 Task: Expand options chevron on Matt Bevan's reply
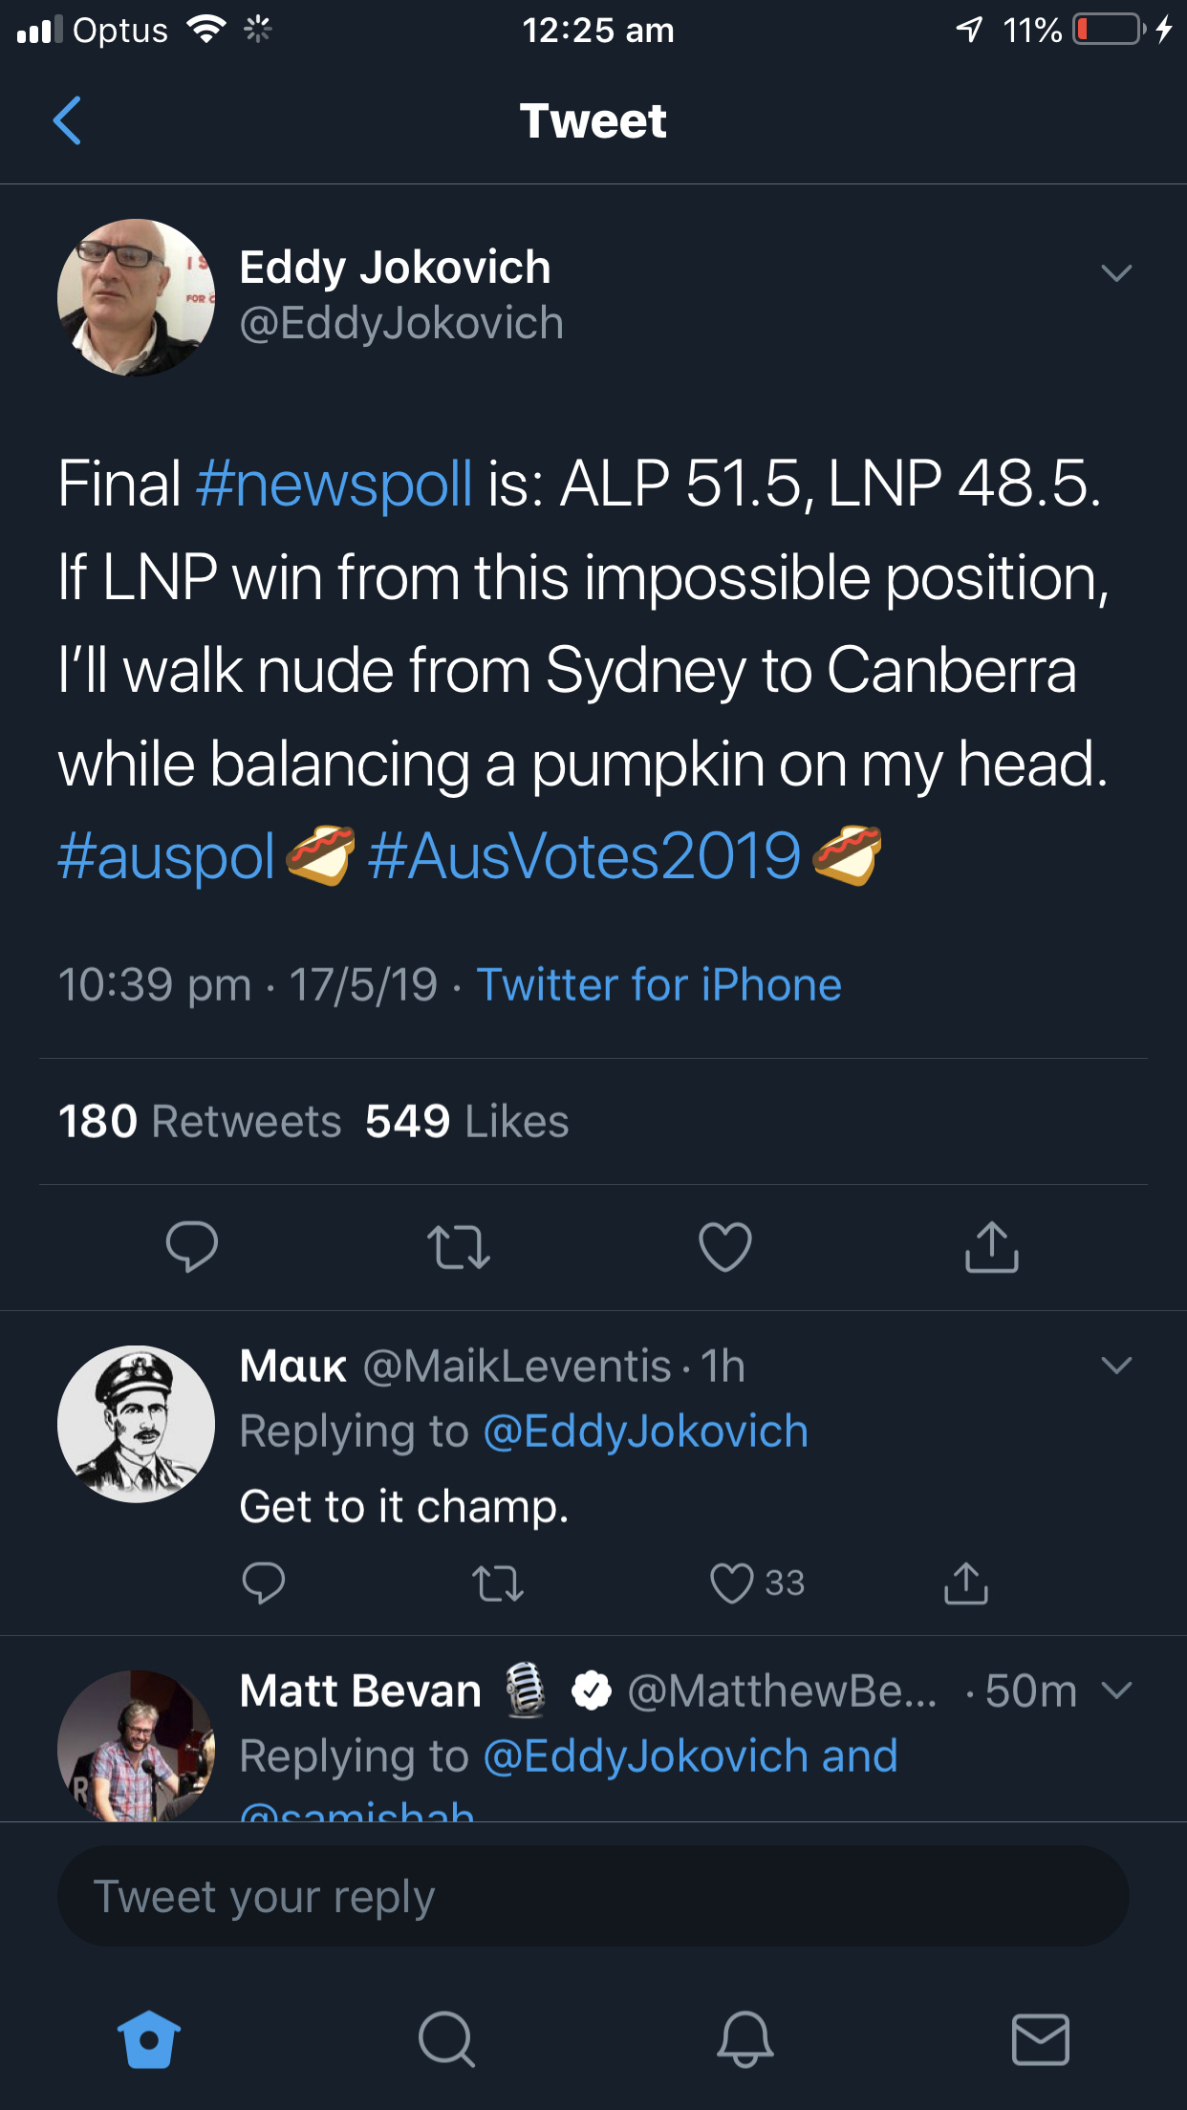coord(1116,1690)
